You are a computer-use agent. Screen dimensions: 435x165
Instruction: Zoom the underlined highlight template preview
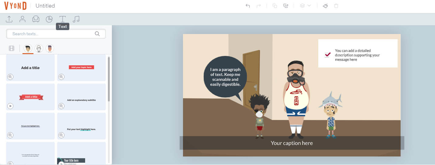10,135
